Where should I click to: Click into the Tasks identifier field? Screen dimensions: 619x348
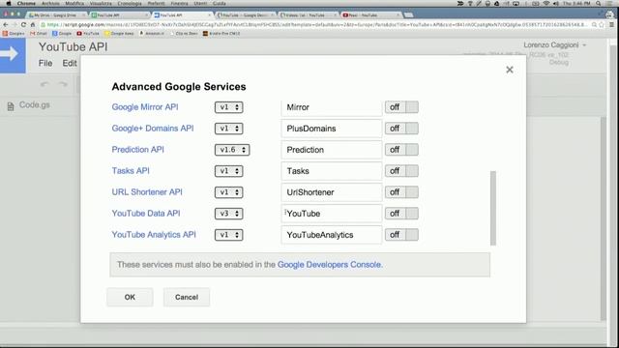[331, 171]
